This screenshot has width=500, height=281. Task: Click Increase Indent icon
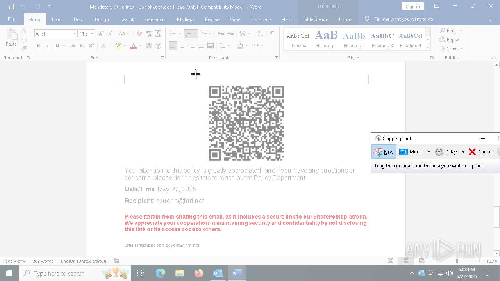pos(230,34)
